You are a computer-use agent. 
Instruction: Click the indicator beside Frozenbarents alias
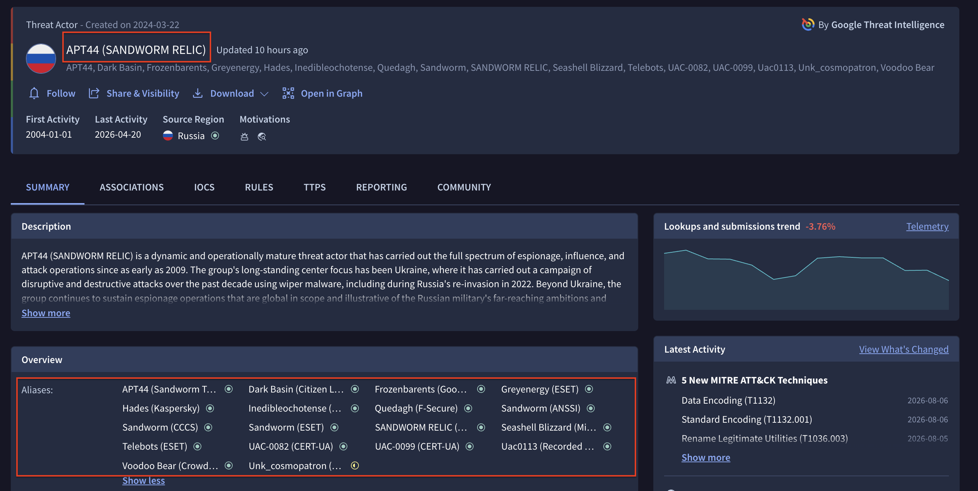tap(481, 389)
